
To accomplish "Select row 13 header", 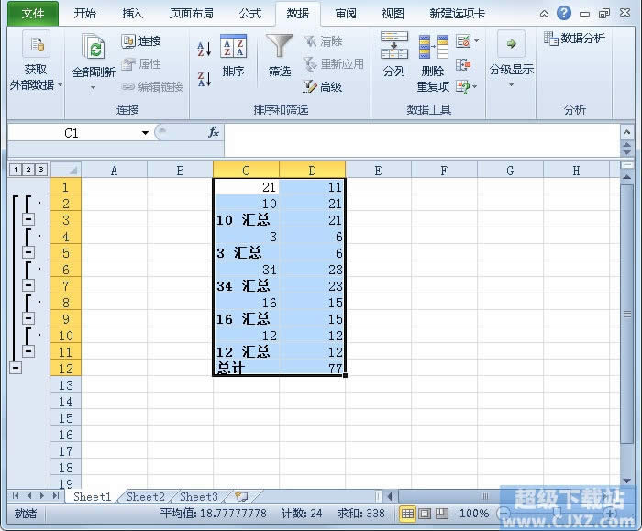I will pos(65,385).
